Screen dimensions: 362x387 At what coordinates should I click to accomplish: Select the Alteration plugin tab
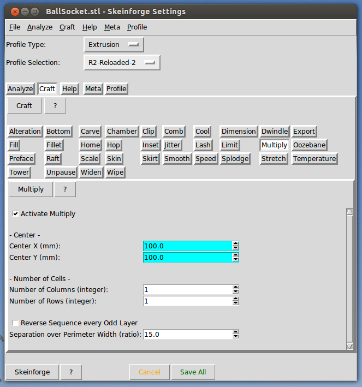pyautogui.click(x=25, y=132)
